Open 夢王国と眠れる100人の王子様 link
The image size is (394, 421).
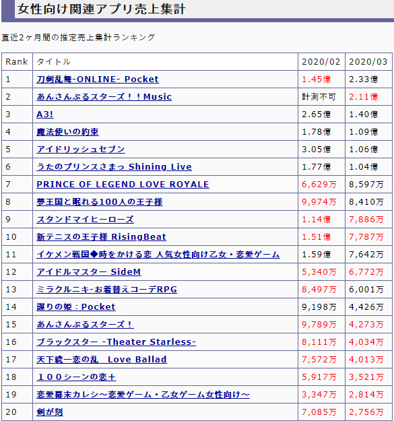[x=100, y=202]
